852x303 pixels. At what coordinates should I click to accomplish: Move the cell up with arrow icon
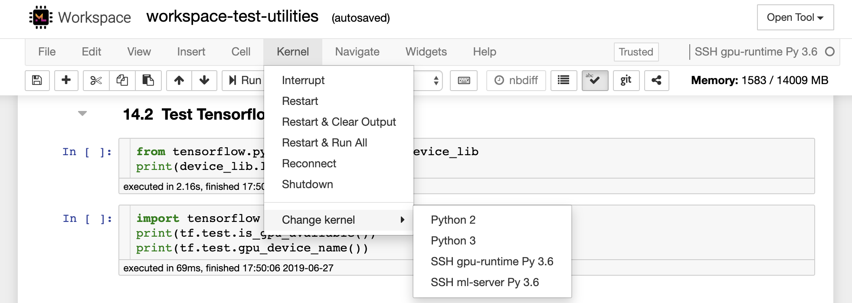click(x=179, y=80)
